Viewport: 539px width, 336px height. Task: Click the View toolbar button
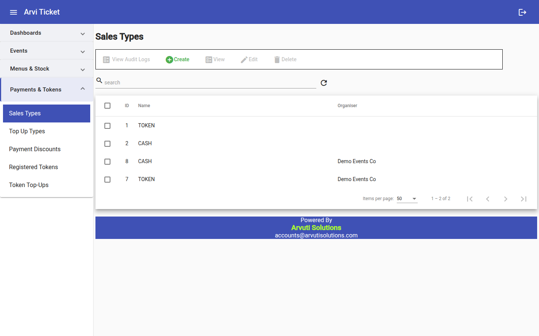(x=215, y=59)
